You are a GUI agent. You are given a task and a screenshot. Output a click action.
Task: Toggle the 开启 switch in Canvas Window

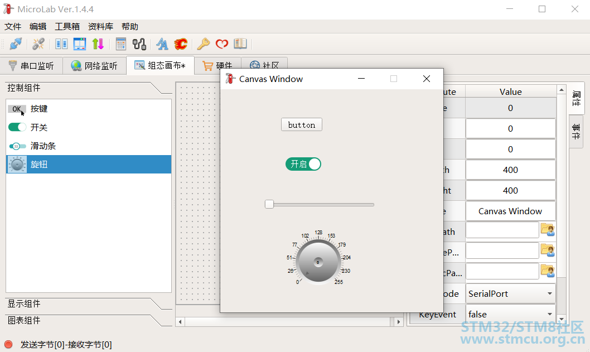303,164
